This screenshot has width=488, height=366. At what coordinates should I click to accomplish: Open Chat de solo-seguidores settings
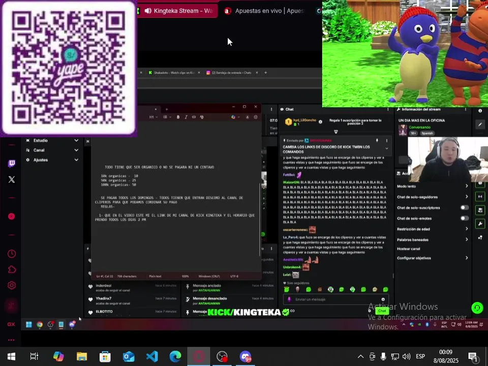point(433,197)
